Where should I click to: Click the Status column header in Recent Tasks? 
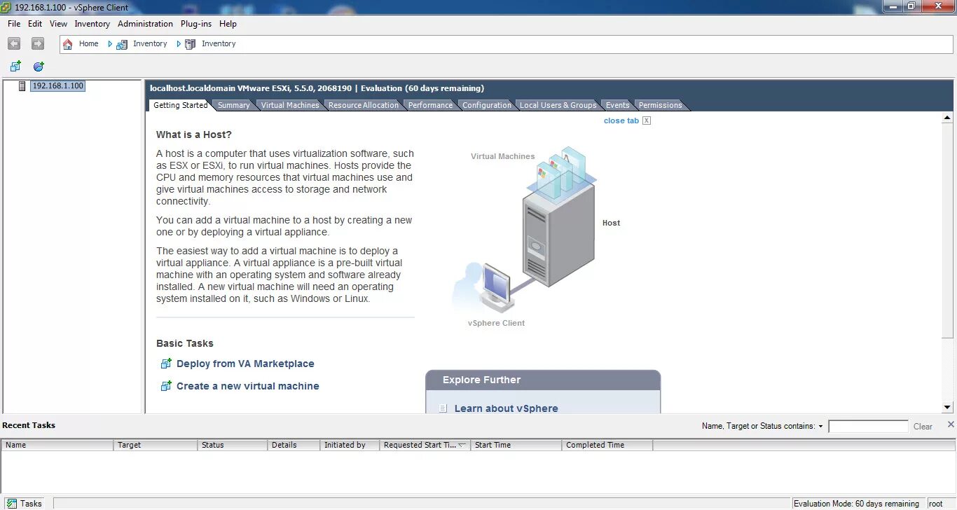click(x=233, y=445)
